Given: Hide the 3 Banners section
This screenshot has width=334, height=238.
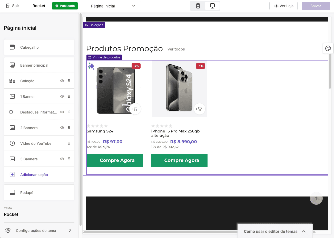Looking at the screenshot, I should pos(62,159).
